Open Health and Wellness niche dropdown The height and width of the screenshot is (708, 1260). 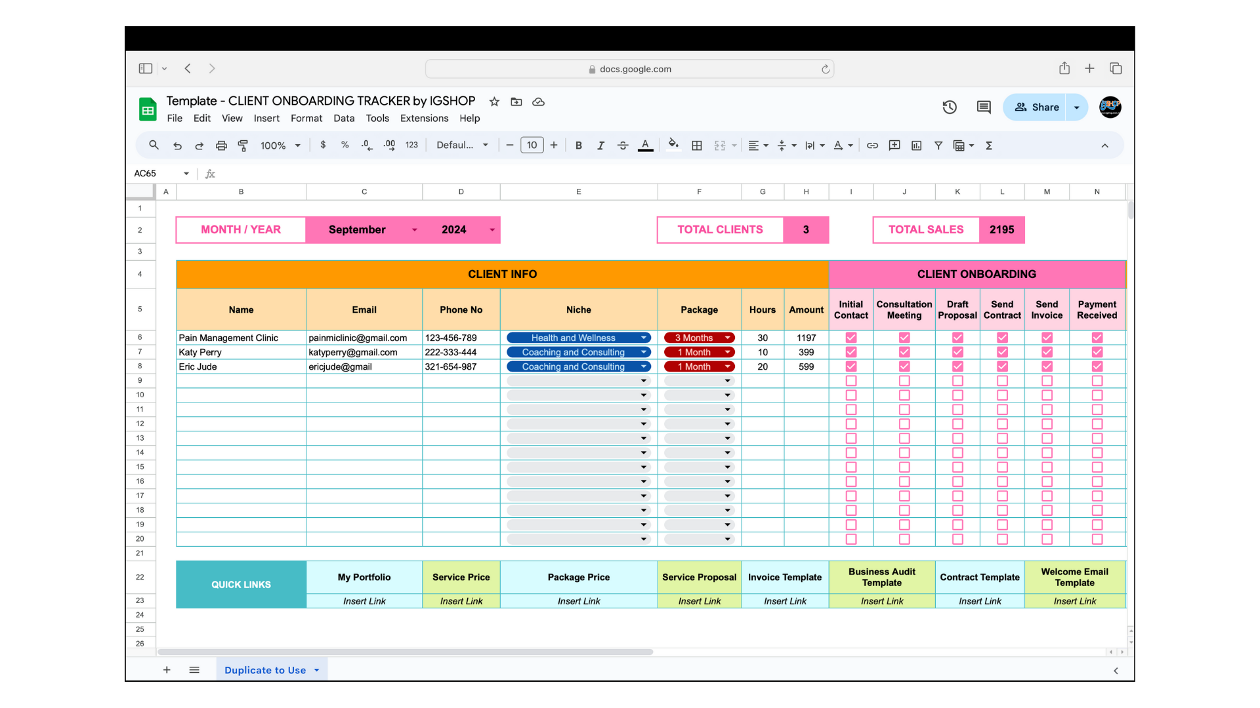(x=644, y=338)
